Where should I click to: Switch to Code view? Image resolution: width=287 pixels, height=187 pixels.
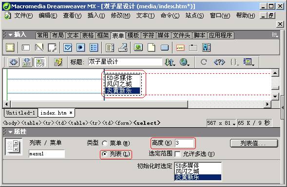14,62
